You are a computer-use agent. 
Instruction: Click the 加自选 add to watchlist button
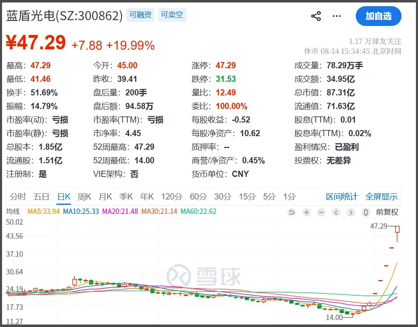point(378,16)
